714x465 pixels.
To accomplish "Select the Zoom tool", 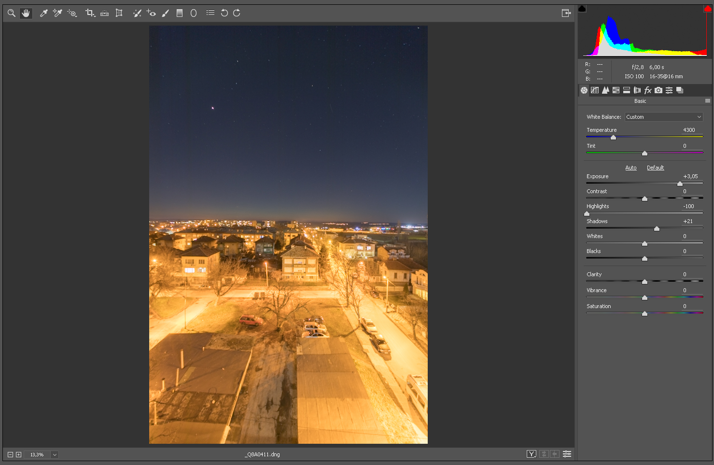I will click(x=12, y=13).
